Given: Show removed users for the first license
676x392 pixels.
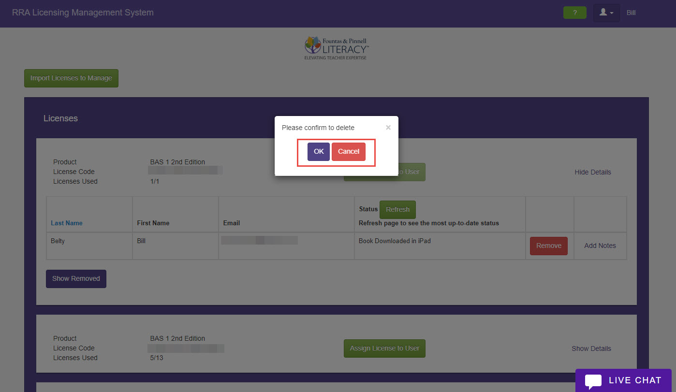Looking at the screenshot, I should coord(76,278).
